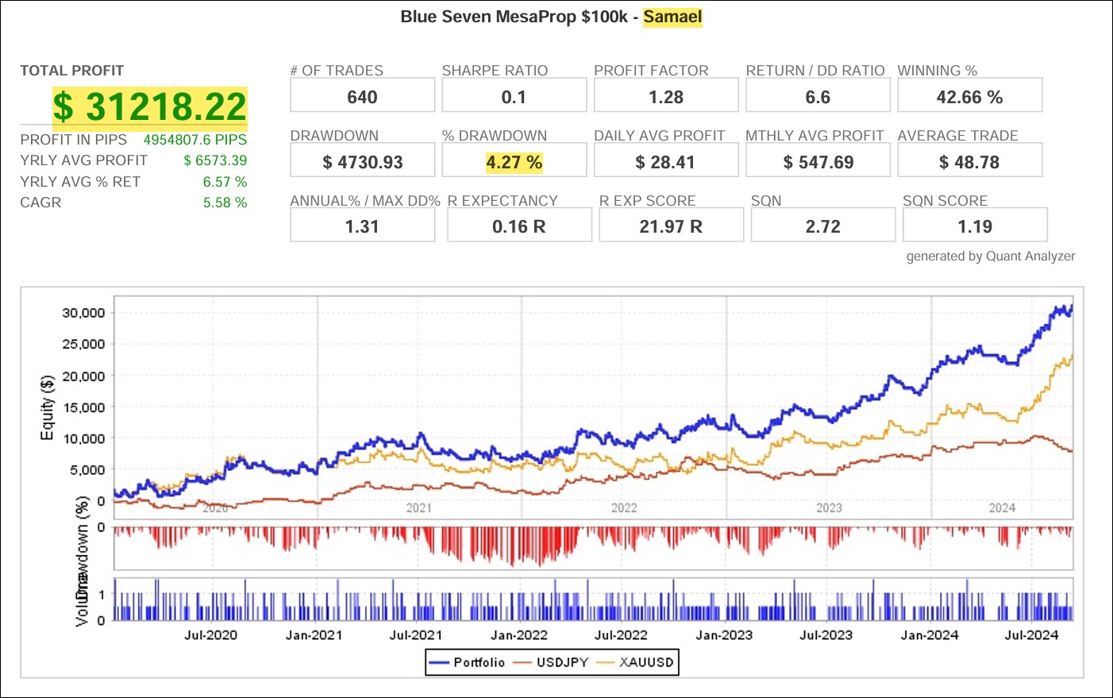The height and width of the screenshot is (698, 1113).
Task: Click the Sharpe ratio value 0.1
Action: 514,97
